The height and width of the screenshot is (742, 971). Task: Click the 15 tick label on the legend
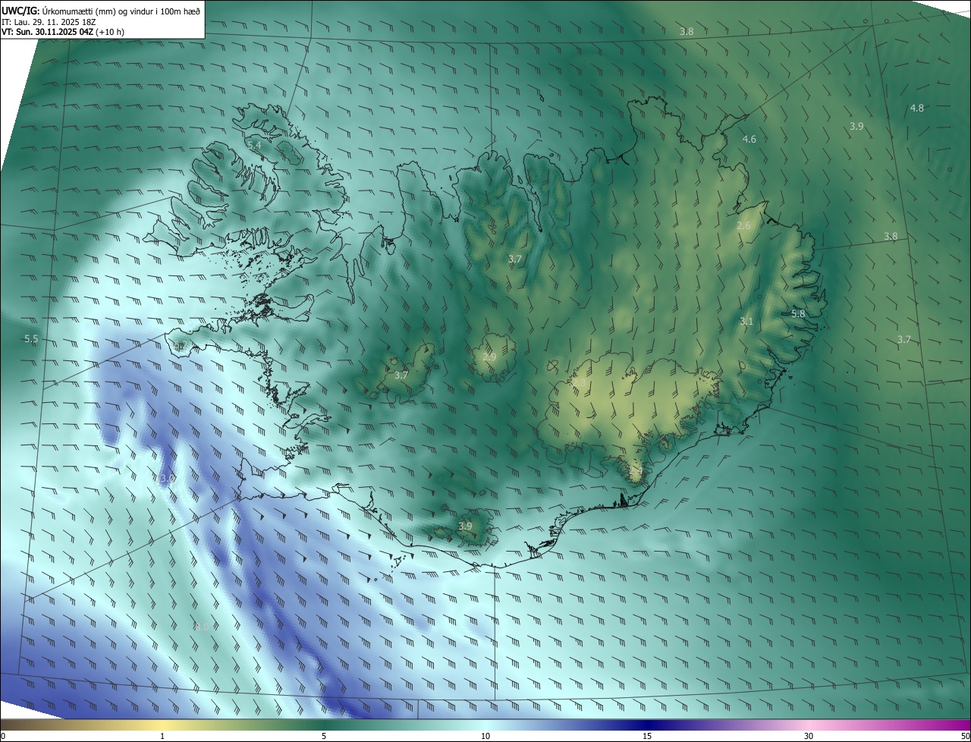click(x=647, y=736)
